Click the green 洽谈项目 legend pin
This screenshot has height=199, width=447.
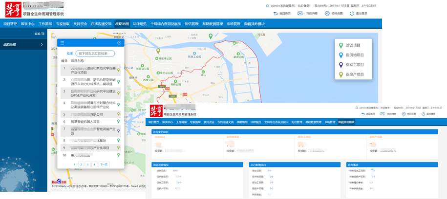(x=341, y=45)
